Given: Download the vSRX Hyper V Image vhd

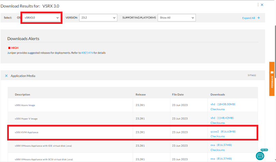Looking at the screenshot, I should [222, 118].
